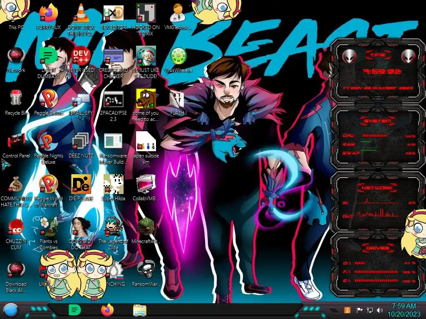Click the red digital clock readout on widget
The height and width of the screenshot is (319, 426).
pyautogui.click(x=382, y=71)
